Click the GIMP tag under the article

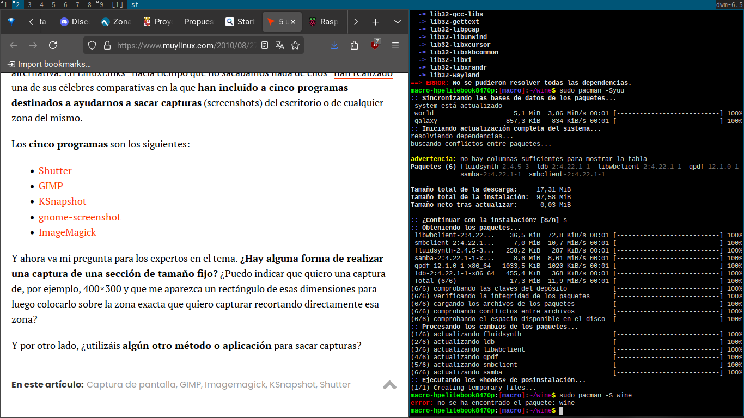(191, 384)
